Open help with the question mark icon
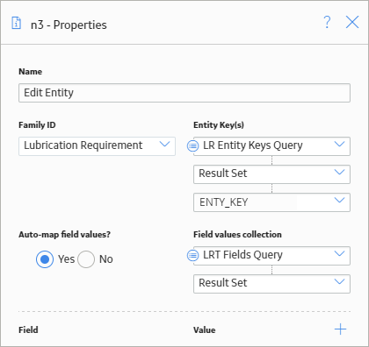 327,22
